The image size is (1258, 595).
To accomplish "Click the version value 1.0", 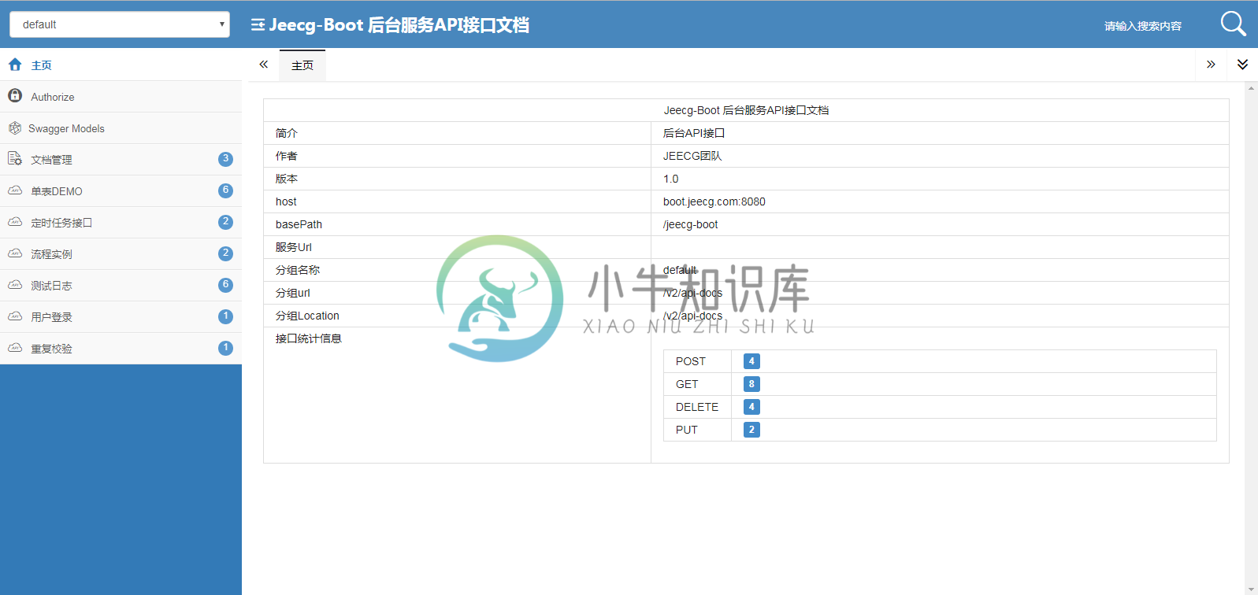I will [670, 179].
